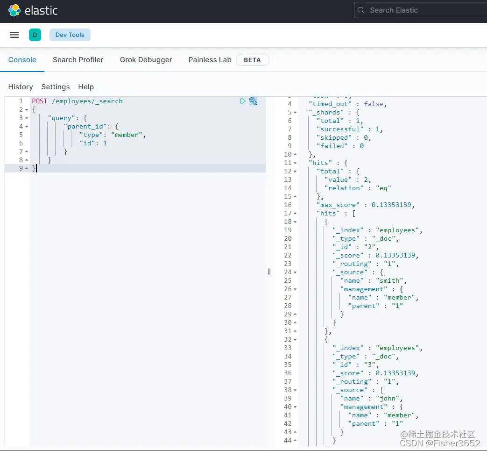Click the "id": 1 line in editor
The image size is (487, 451).
click(93, 143)
